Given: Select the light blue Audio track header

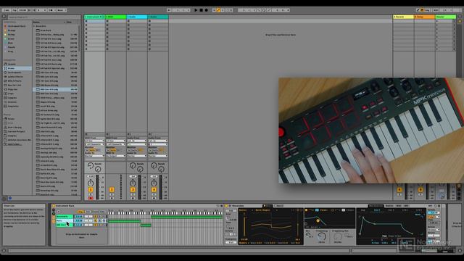Looking at the screenshot, I should pos(137,17).
